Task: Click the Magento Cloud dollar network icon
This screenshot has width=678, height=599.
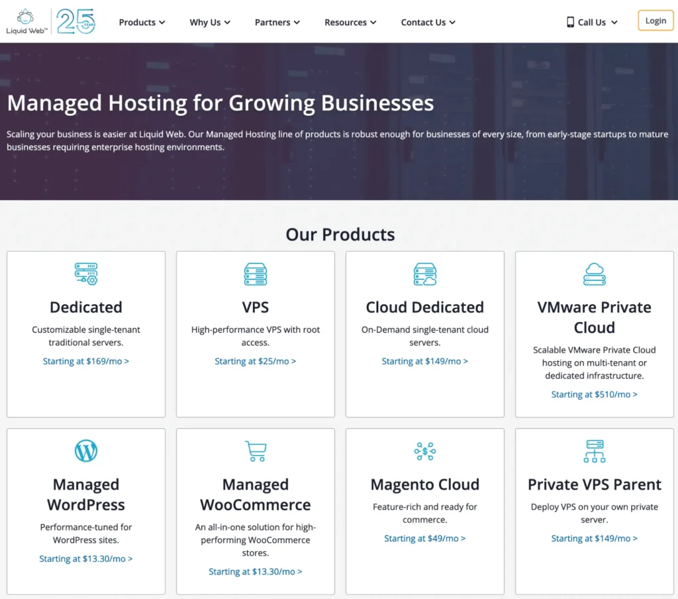Action: coord(425,451)
